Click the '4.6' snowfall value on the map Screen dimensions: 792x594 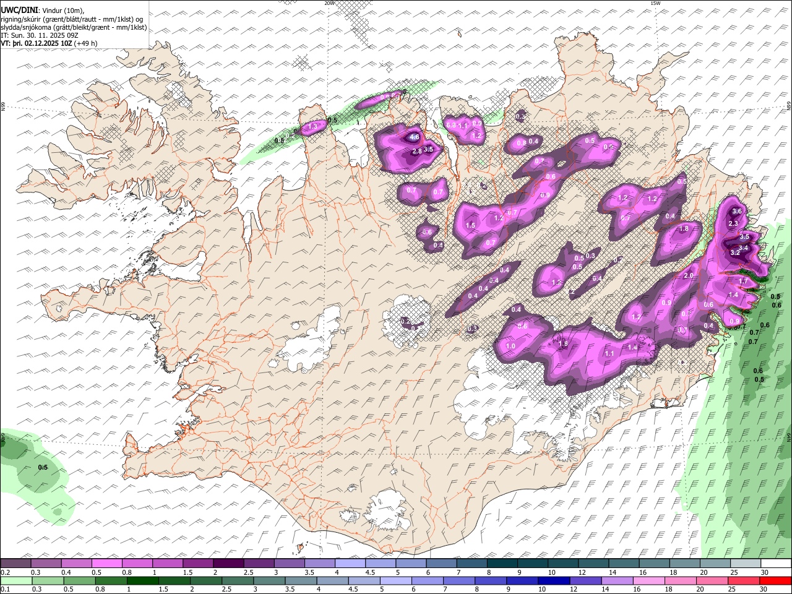pos(415,137)
